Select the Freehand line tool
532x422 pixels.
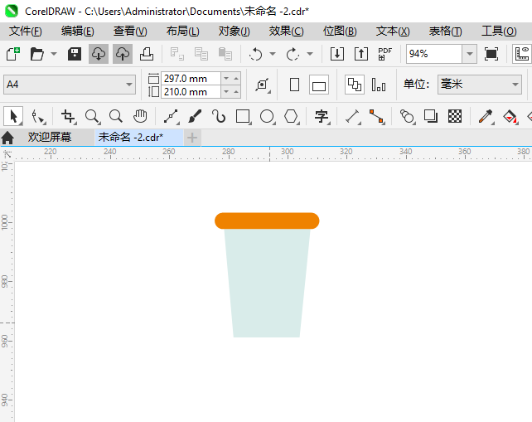pos(172,116)
